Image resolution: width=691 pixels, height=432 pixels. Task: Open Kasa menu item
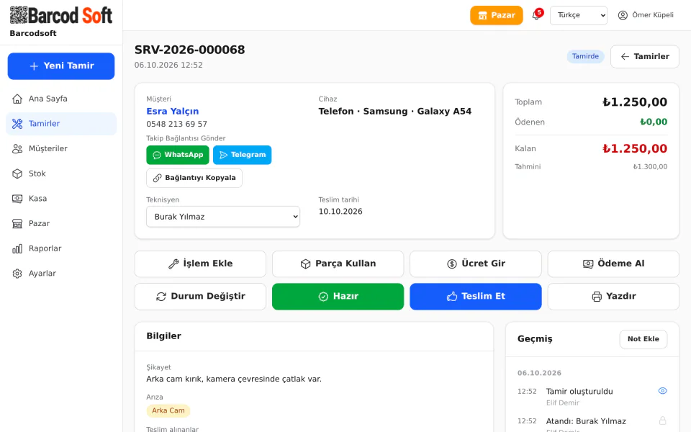(x=61, y=199)
